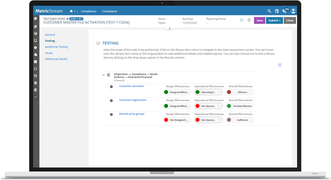Open the Additional Testing section

56,47
